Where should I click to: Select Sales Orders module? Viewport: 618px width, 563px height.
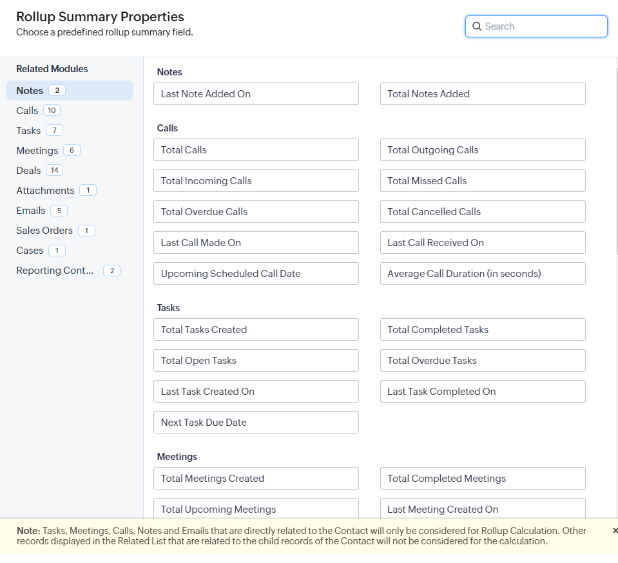(x=44, y=231)
